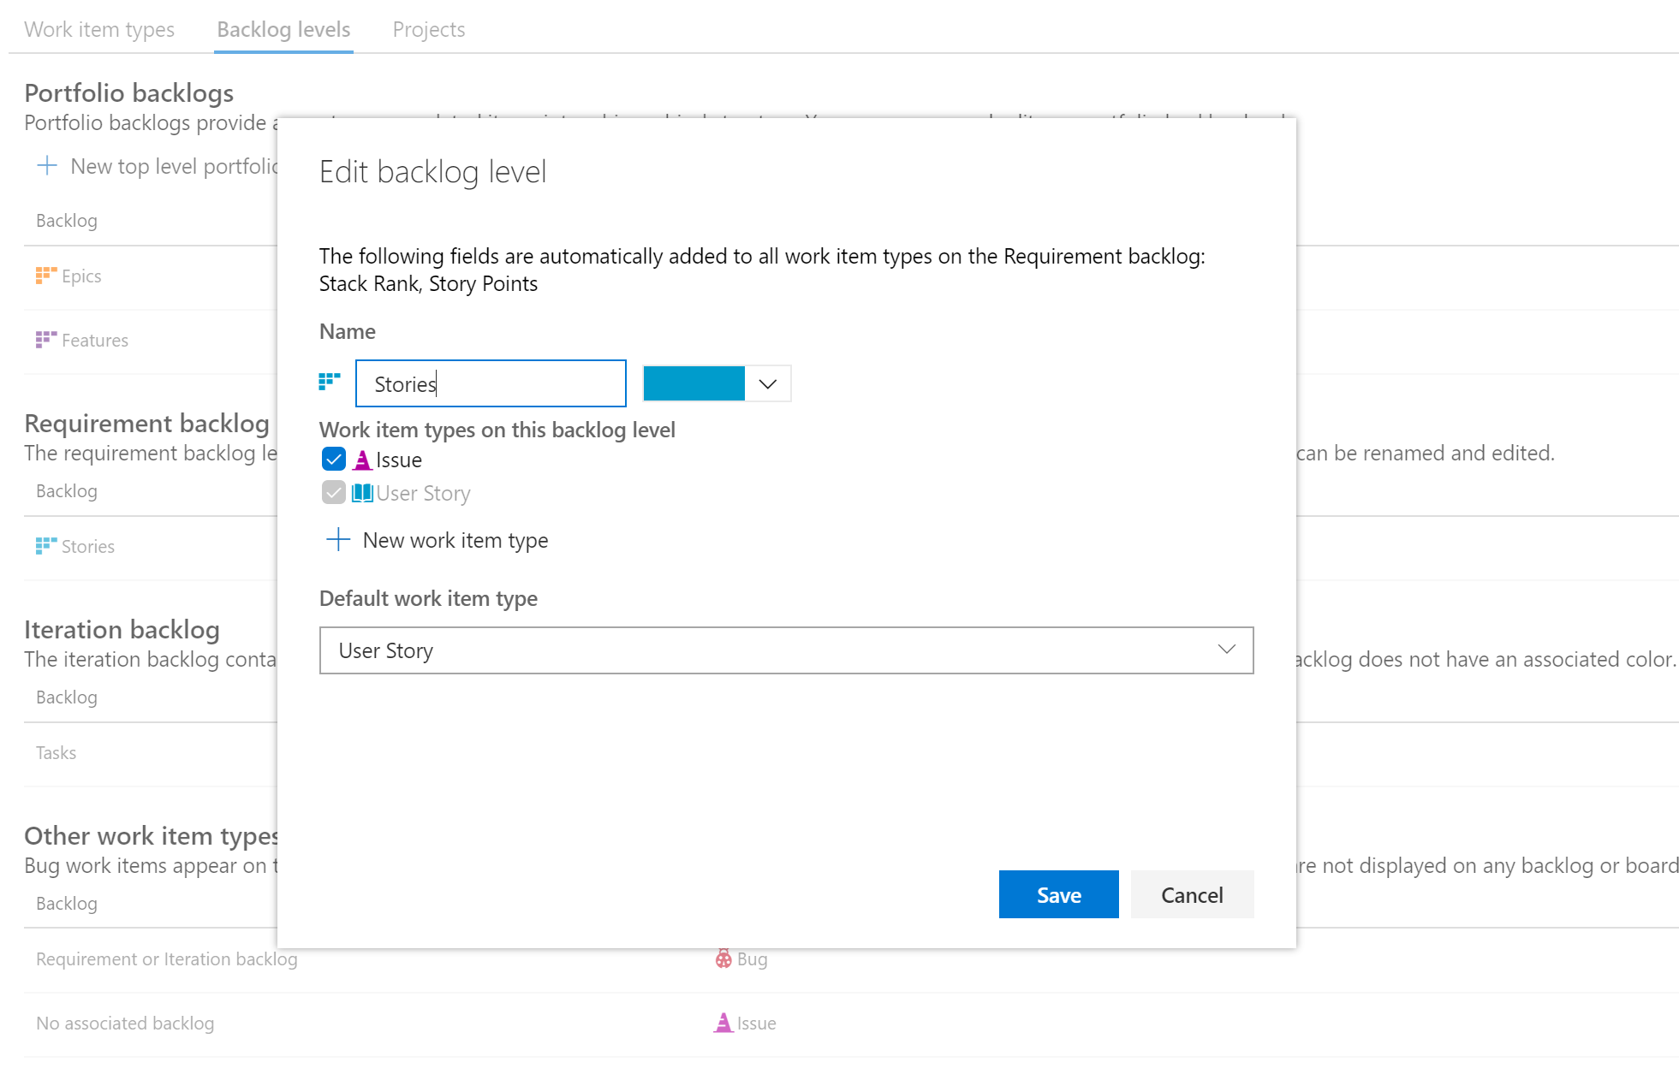Viewport: 1679px width, 1080px height.
Task: Save the edited backlog level settings
Action: pos(1058,894)
